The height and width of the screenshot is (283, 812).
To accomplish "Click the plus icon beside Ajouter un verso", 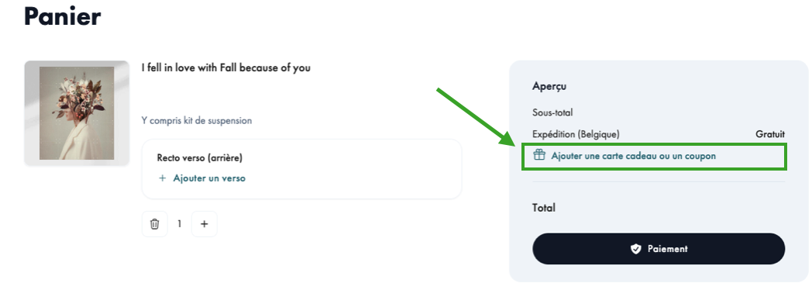I will click(x=162, y=178).
